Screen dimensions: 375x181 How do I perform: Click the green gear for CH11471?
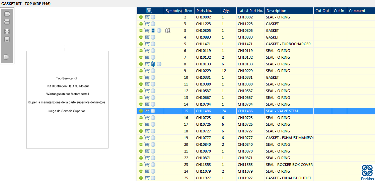(141, 44)
